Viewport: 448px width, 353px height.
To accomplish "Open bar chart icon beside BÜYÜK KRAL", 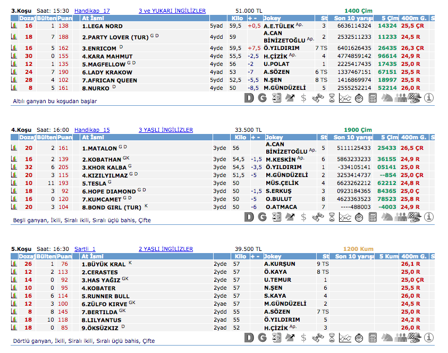I will 14,264.
